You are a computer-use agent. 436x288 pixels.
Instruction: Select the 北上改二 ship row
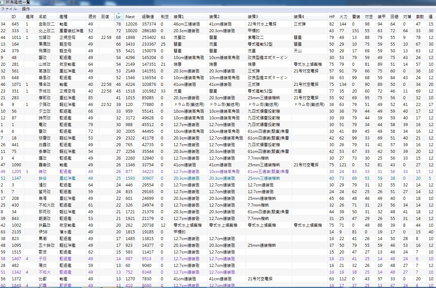[x=46, y=31]
